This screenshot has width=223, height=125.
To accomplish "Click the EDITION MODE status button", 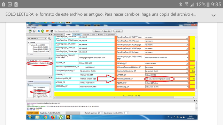I will pyautogui.click(x=33, y=113).
